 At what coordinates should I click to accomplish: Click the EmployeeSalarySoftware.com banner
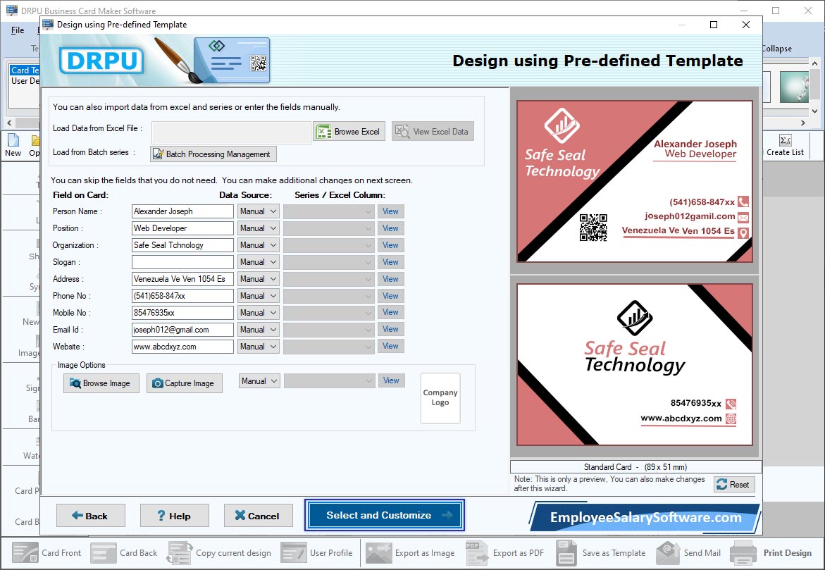[645, 517]
